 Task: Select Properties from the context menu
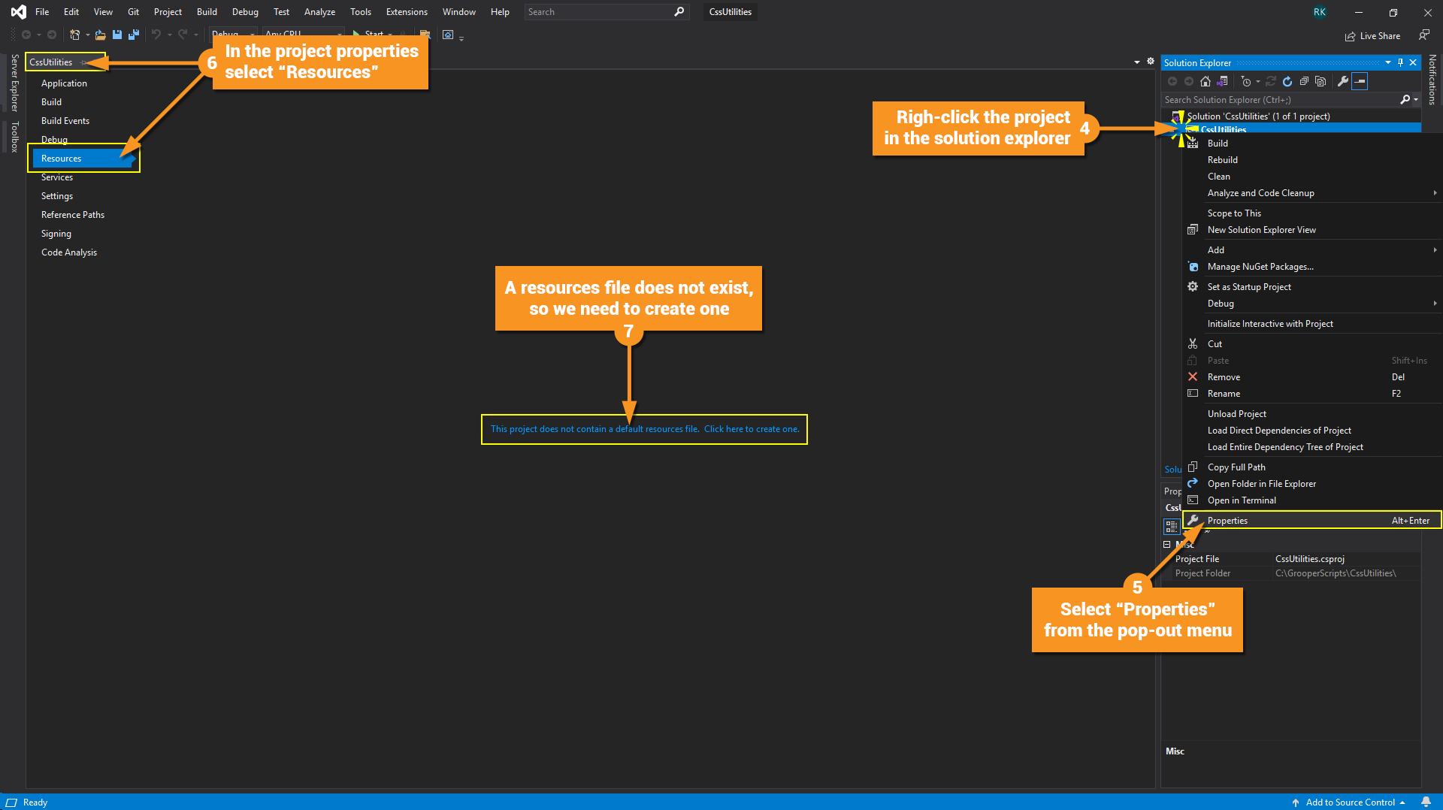(x=1311, y=520)
